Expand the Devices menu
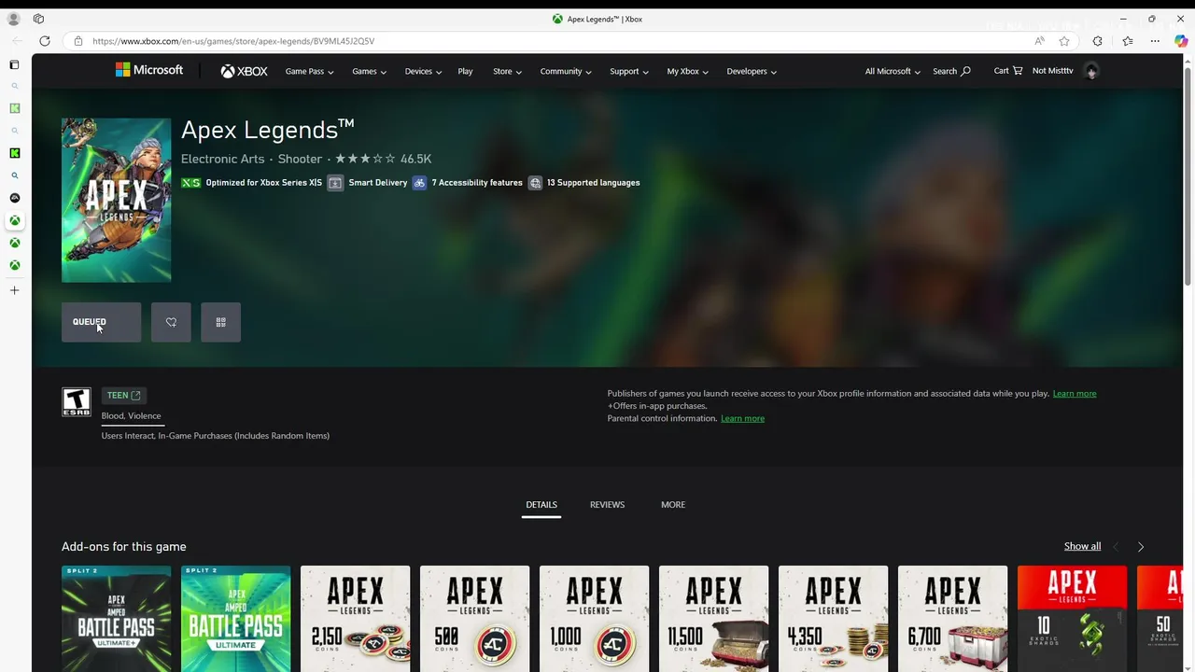Image resolution: width=1195 pixels, height=672 pixels. point(423,71)
